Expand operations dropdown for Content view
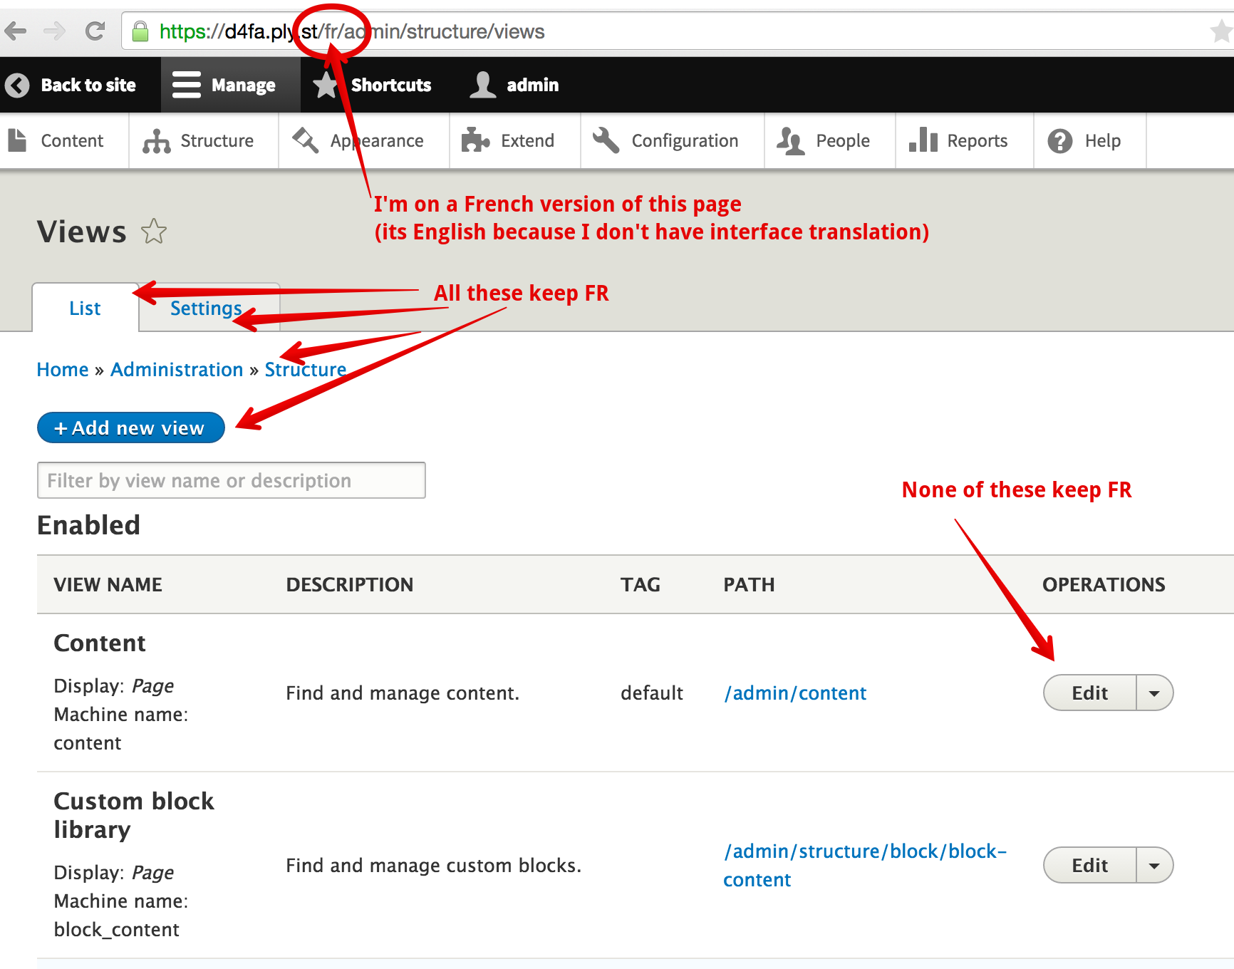This screenshot has width=1234, height=969. (x=1154, y=693)
